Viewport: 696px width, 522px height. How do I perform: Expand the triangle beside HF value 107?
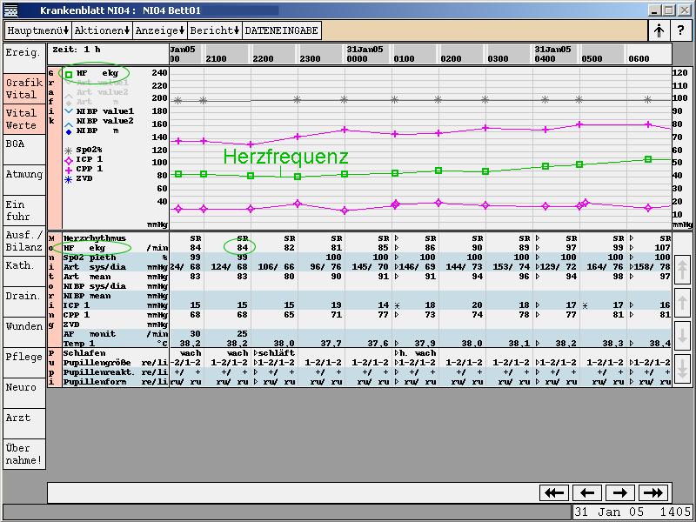632,248
